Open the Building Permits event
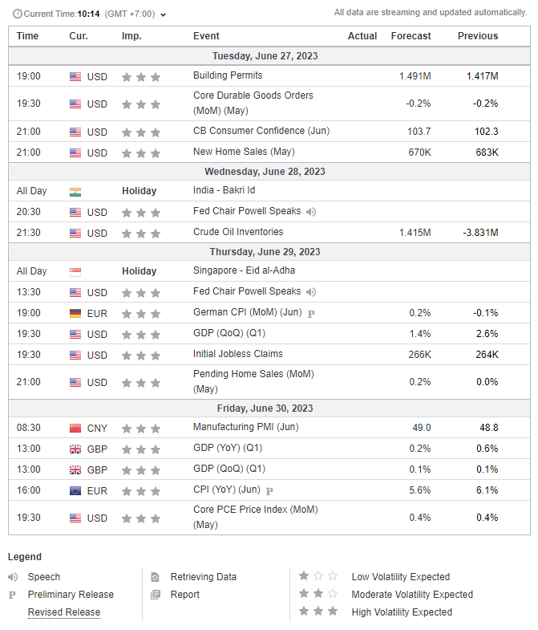 pos(227,75)
